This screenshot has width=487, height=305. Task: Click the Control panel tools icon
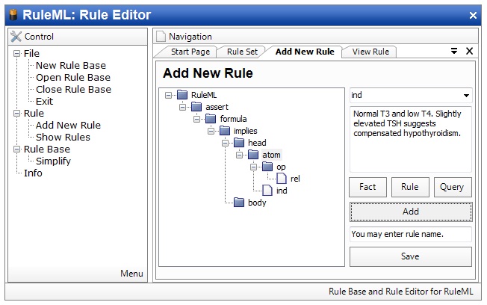(16, 36)
